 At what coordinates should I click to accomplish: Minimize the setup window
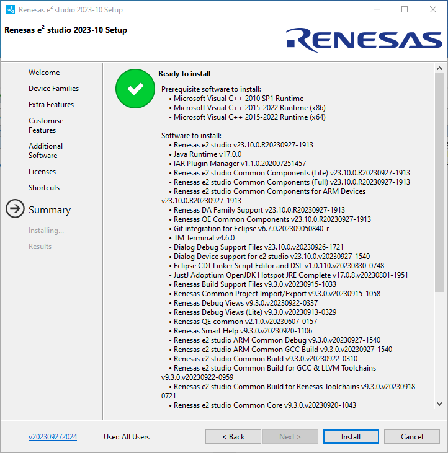376,10
